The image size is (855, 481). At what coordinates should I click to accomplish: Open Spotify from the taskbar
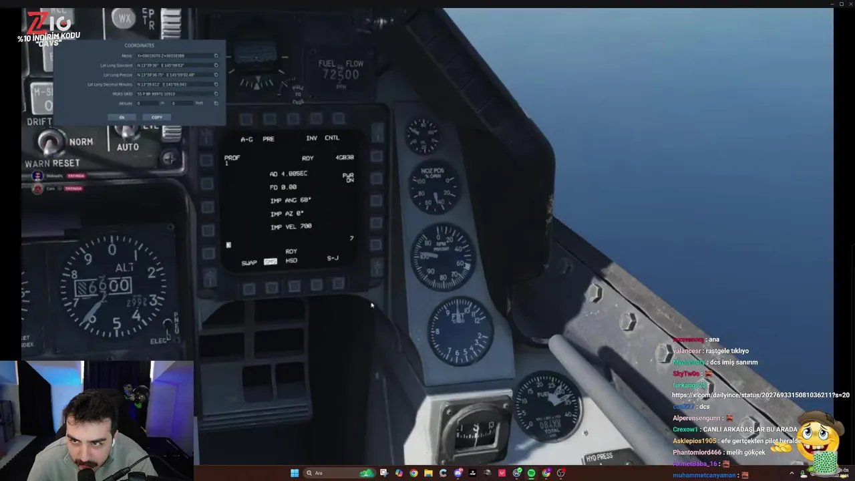pyautogui.click(x=532, y=473)
